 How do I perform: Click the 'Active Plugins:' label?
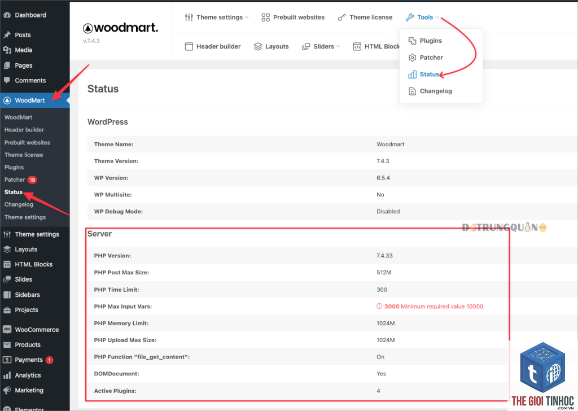click(115, 391)
